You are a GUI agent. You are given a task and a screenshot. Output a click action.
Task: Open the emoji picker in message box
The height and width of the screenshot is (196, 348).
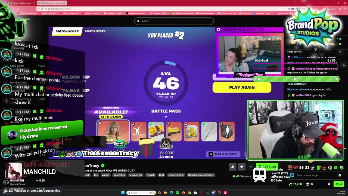340,175
